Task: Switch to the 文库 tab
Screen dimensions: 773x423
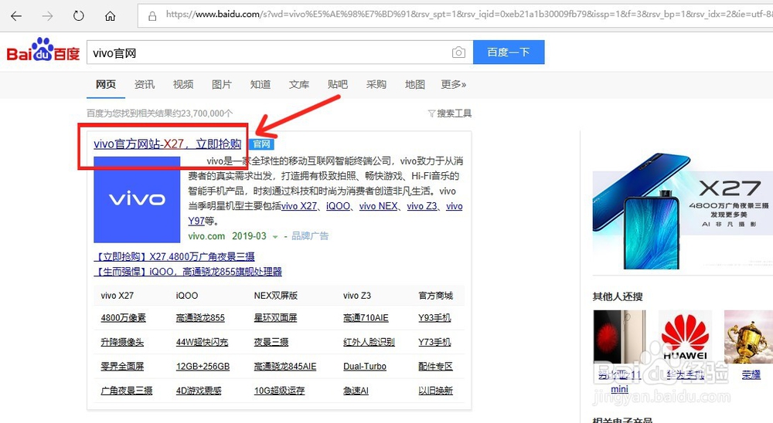Action: 298,85
